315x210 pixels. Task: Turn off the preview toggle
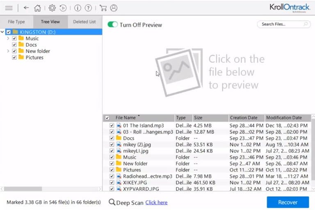coord(112,25)
